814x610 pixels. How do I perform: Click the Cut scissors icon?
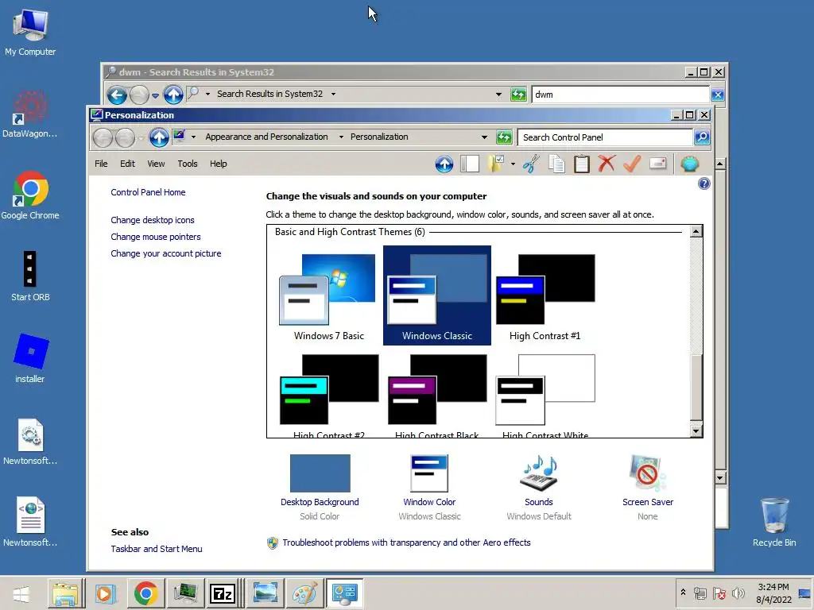530,164
